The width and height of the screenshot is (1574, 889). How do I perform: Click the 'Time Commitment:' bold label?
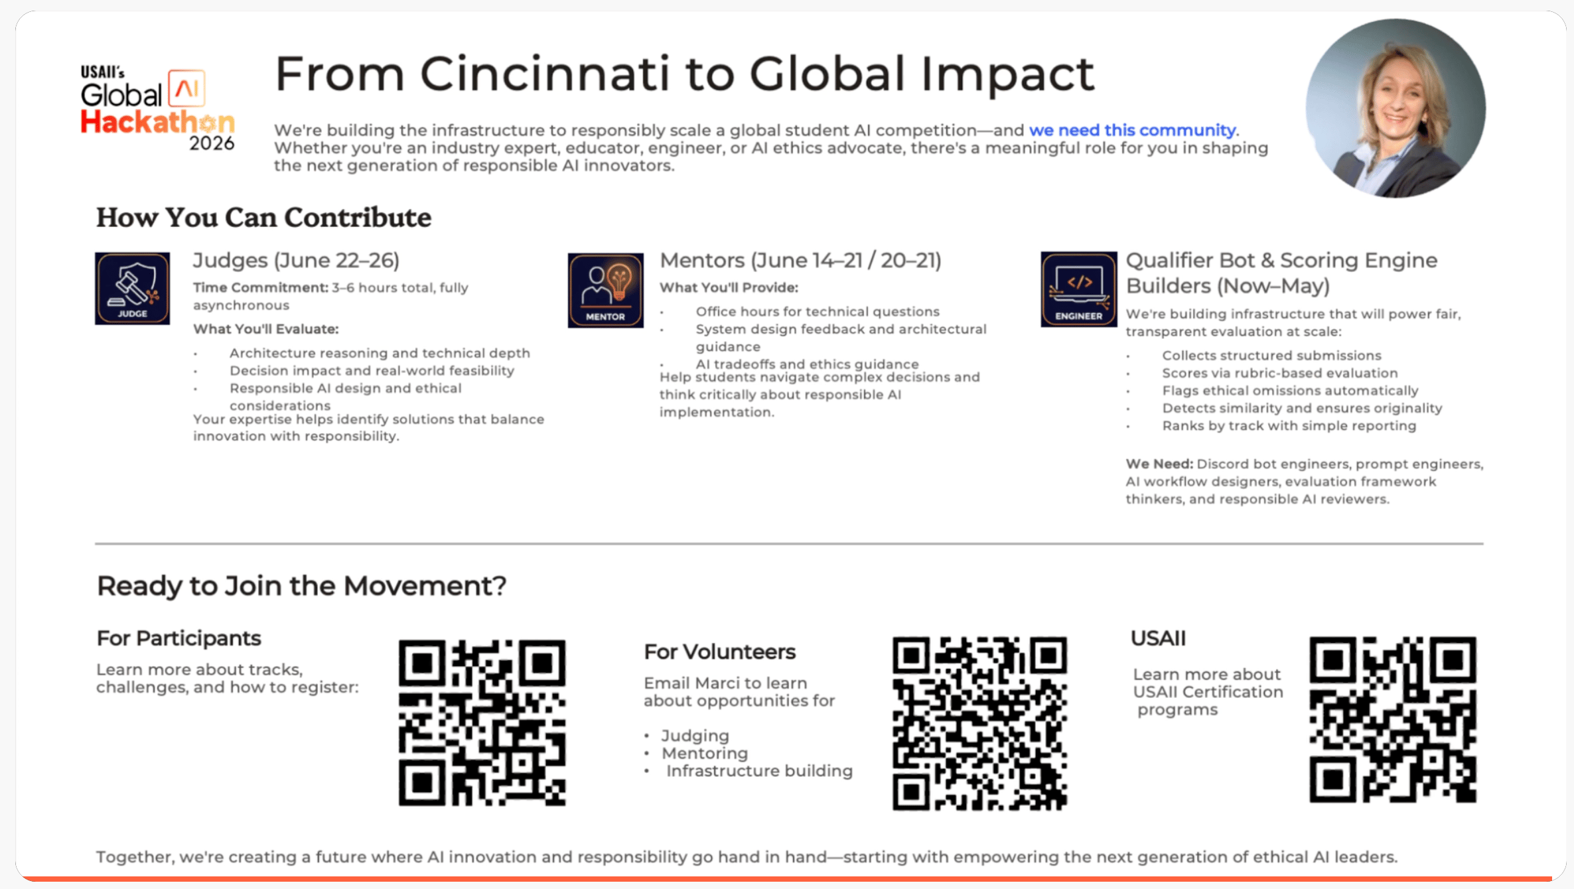[x=260, y=287]
